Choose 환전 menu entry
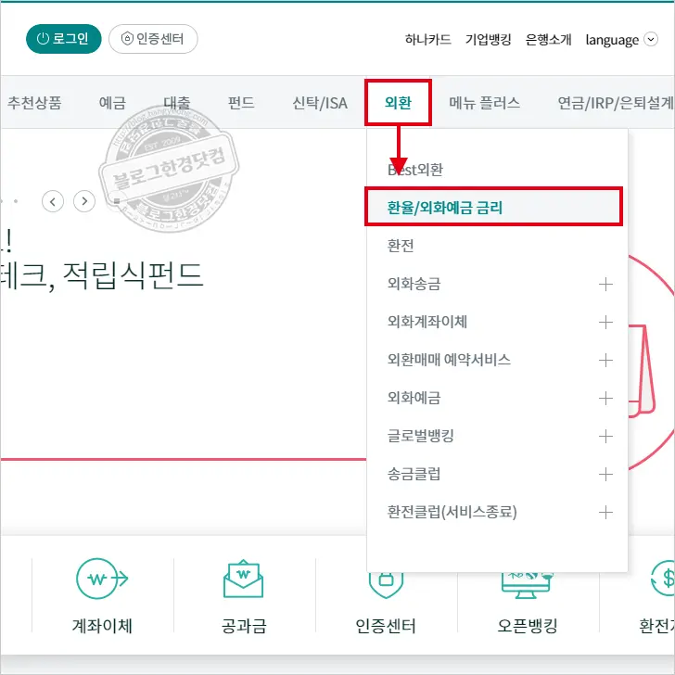Viewport: 675px width, 675px height. coord(401,246)
